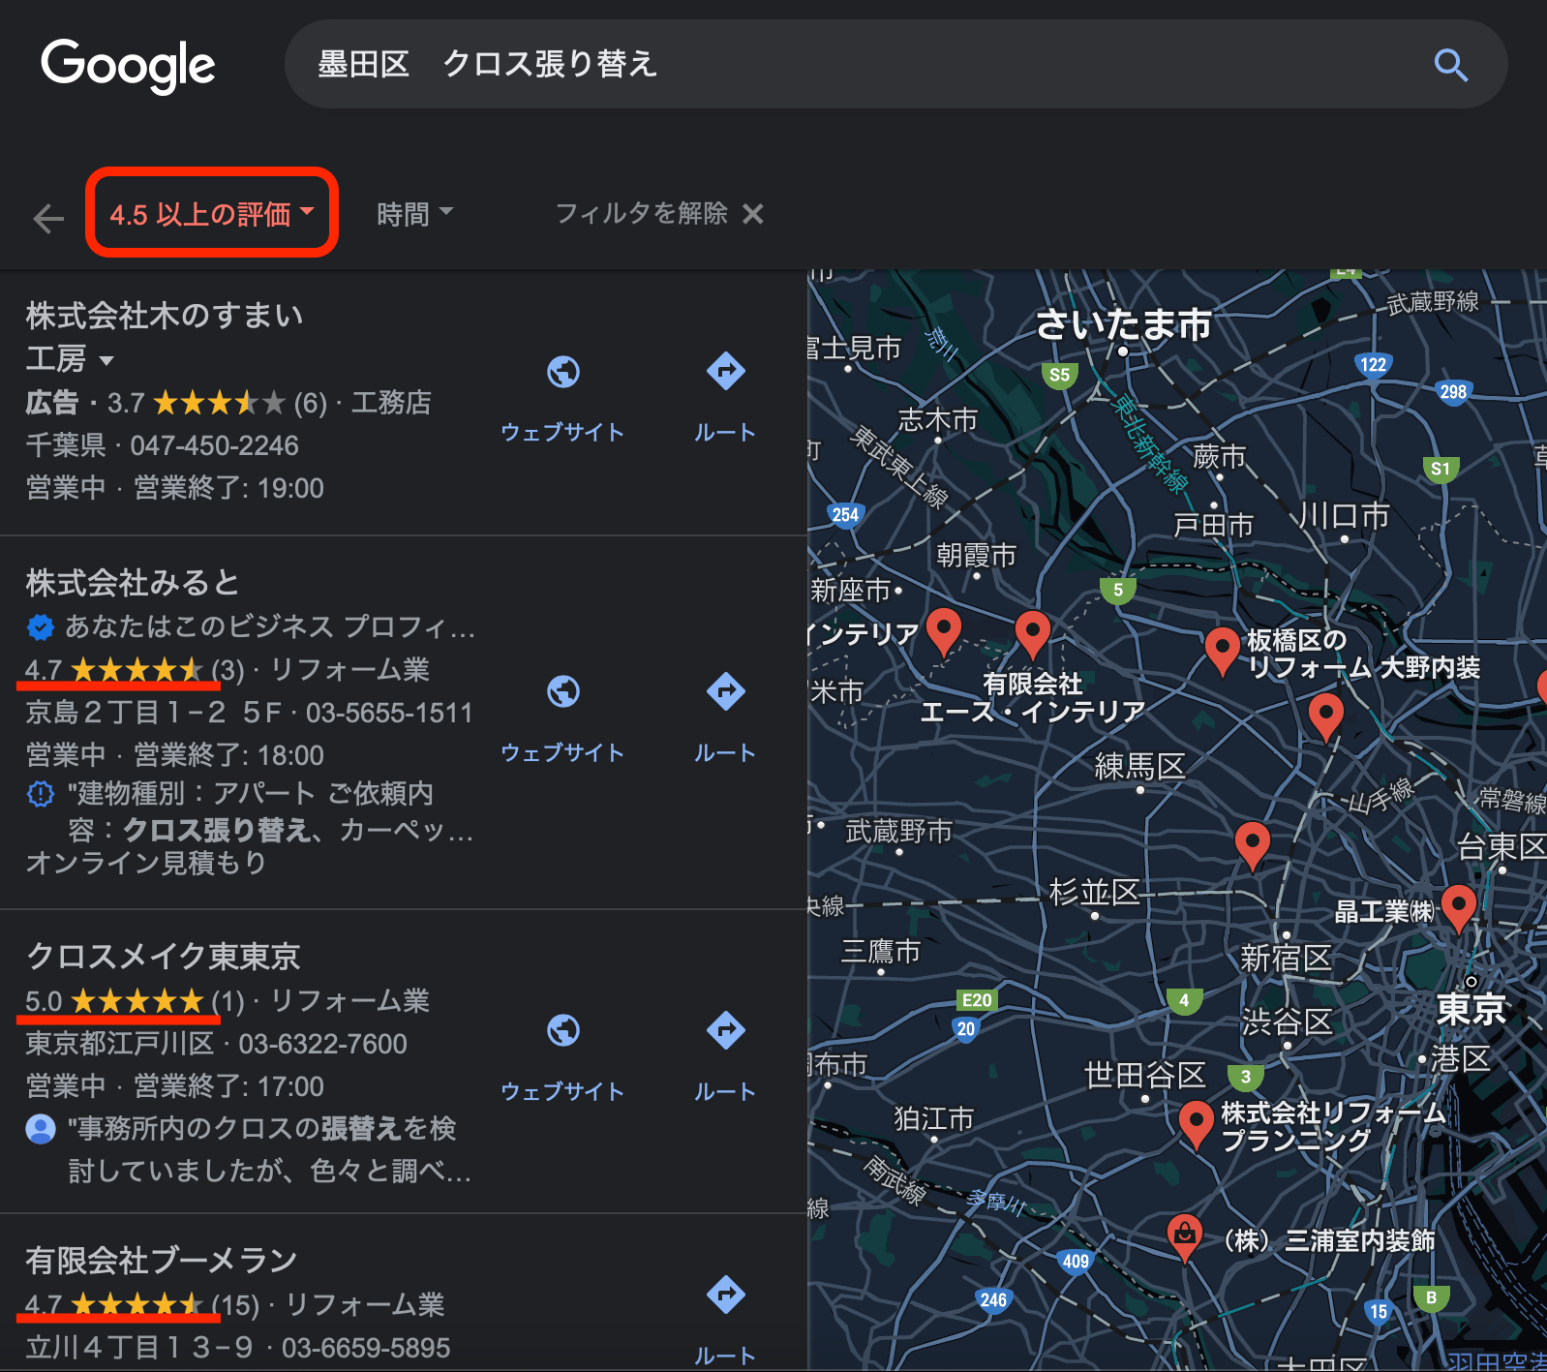Click the phone number 047-450-2246
Viewport: 1547px width, 1372px height.
click(214, 445)
